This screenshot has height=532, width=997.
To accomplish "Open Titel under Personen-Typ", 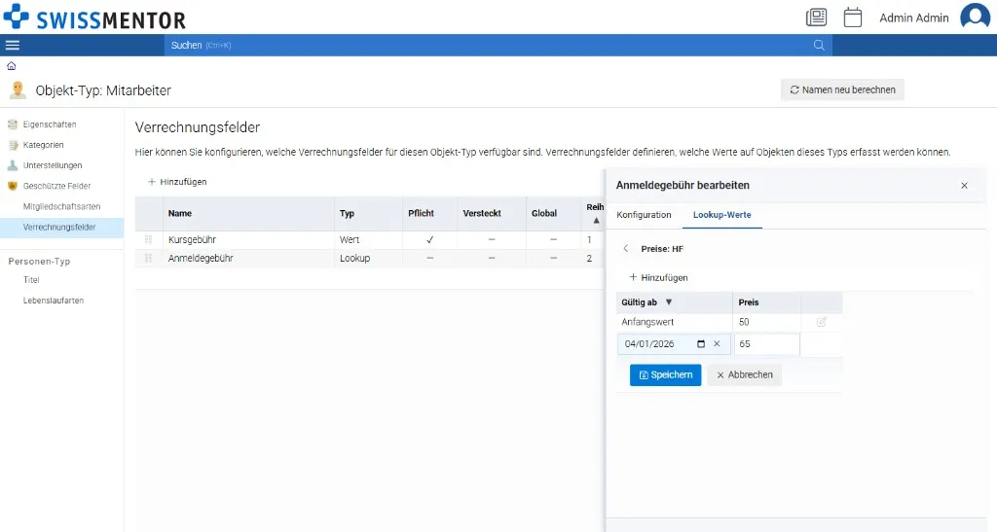I will (x=31, y=280).
